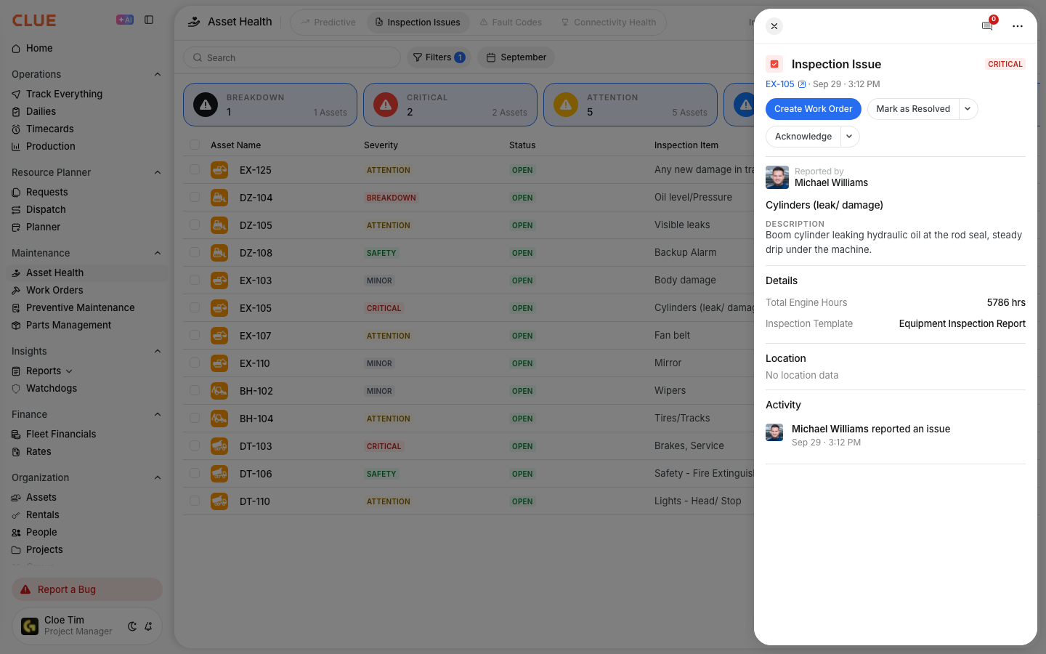Click the Create Work Order button
The width and height of the screenshot is (1046, 654).
[x=814, y=109]
